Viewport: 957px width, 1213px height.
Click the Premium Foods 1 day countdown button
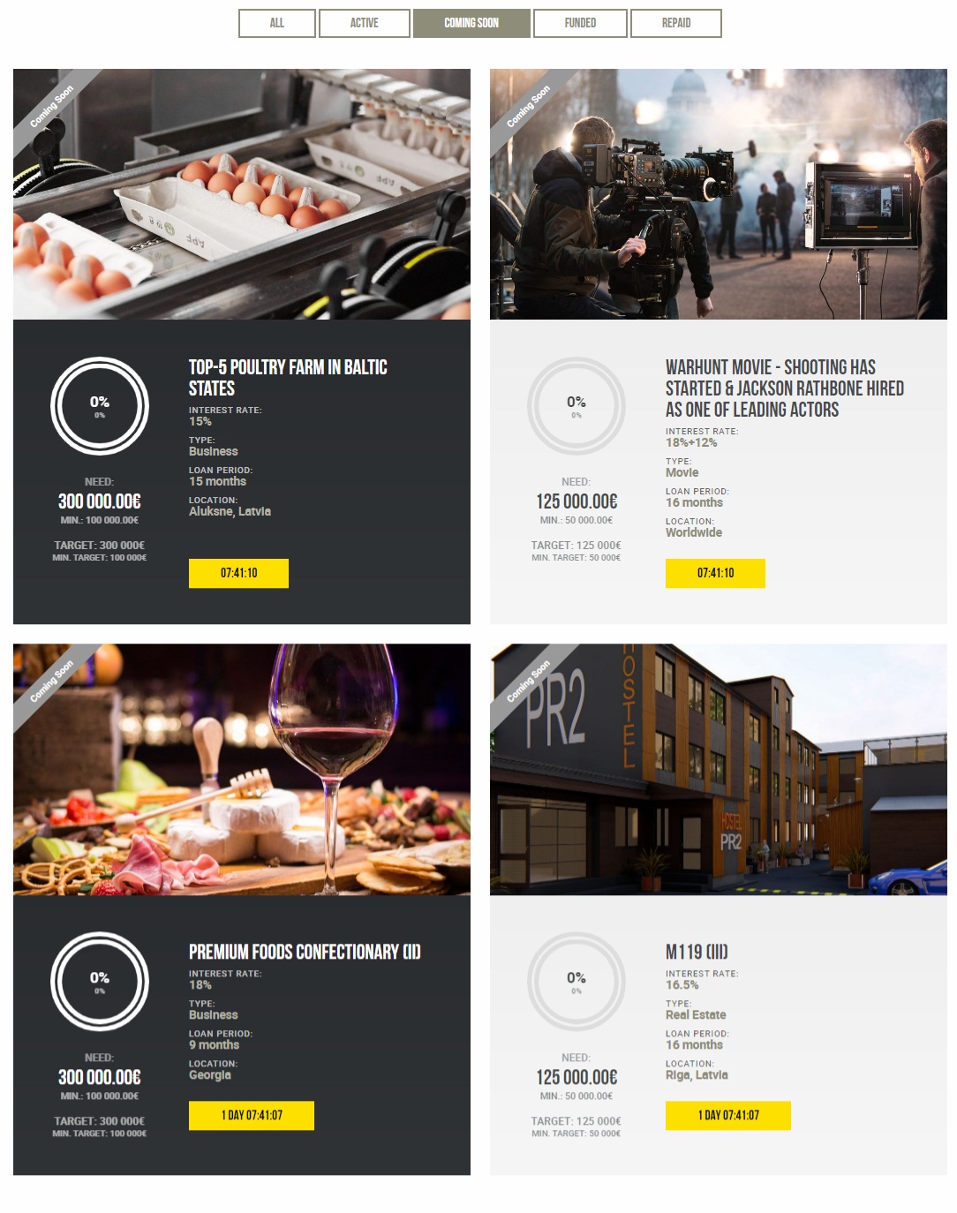click(x=252, y=1115)
